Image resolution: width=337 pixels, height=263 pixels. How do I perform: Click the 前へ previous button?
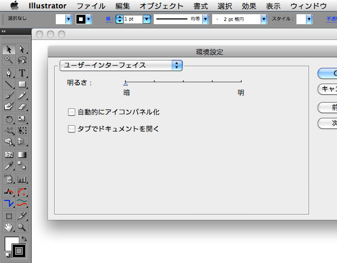(328, 107)
